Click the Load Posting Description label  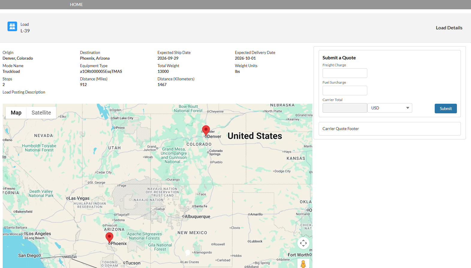[x=24, y=92]
